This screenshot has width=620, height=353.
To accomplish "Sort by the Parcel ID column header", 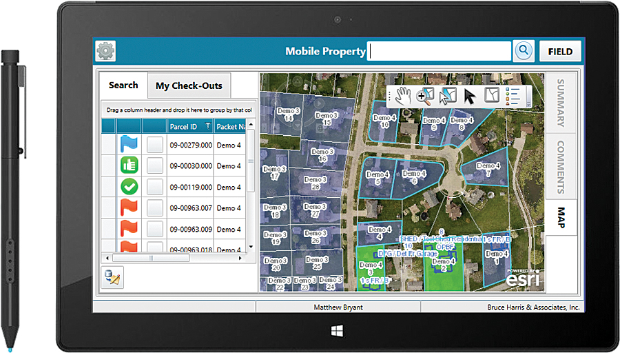I will pos(190,126).
